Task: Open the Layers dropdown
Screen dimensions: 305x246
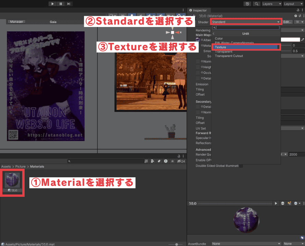Action: (271, 4)
